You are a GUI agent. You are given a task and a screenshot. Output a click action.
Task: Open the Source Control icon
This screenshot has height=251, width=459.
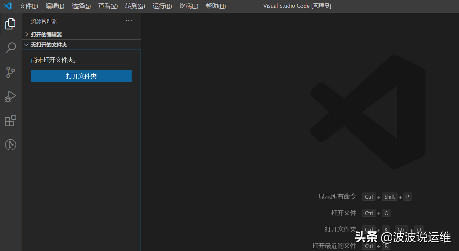[10, 72]
